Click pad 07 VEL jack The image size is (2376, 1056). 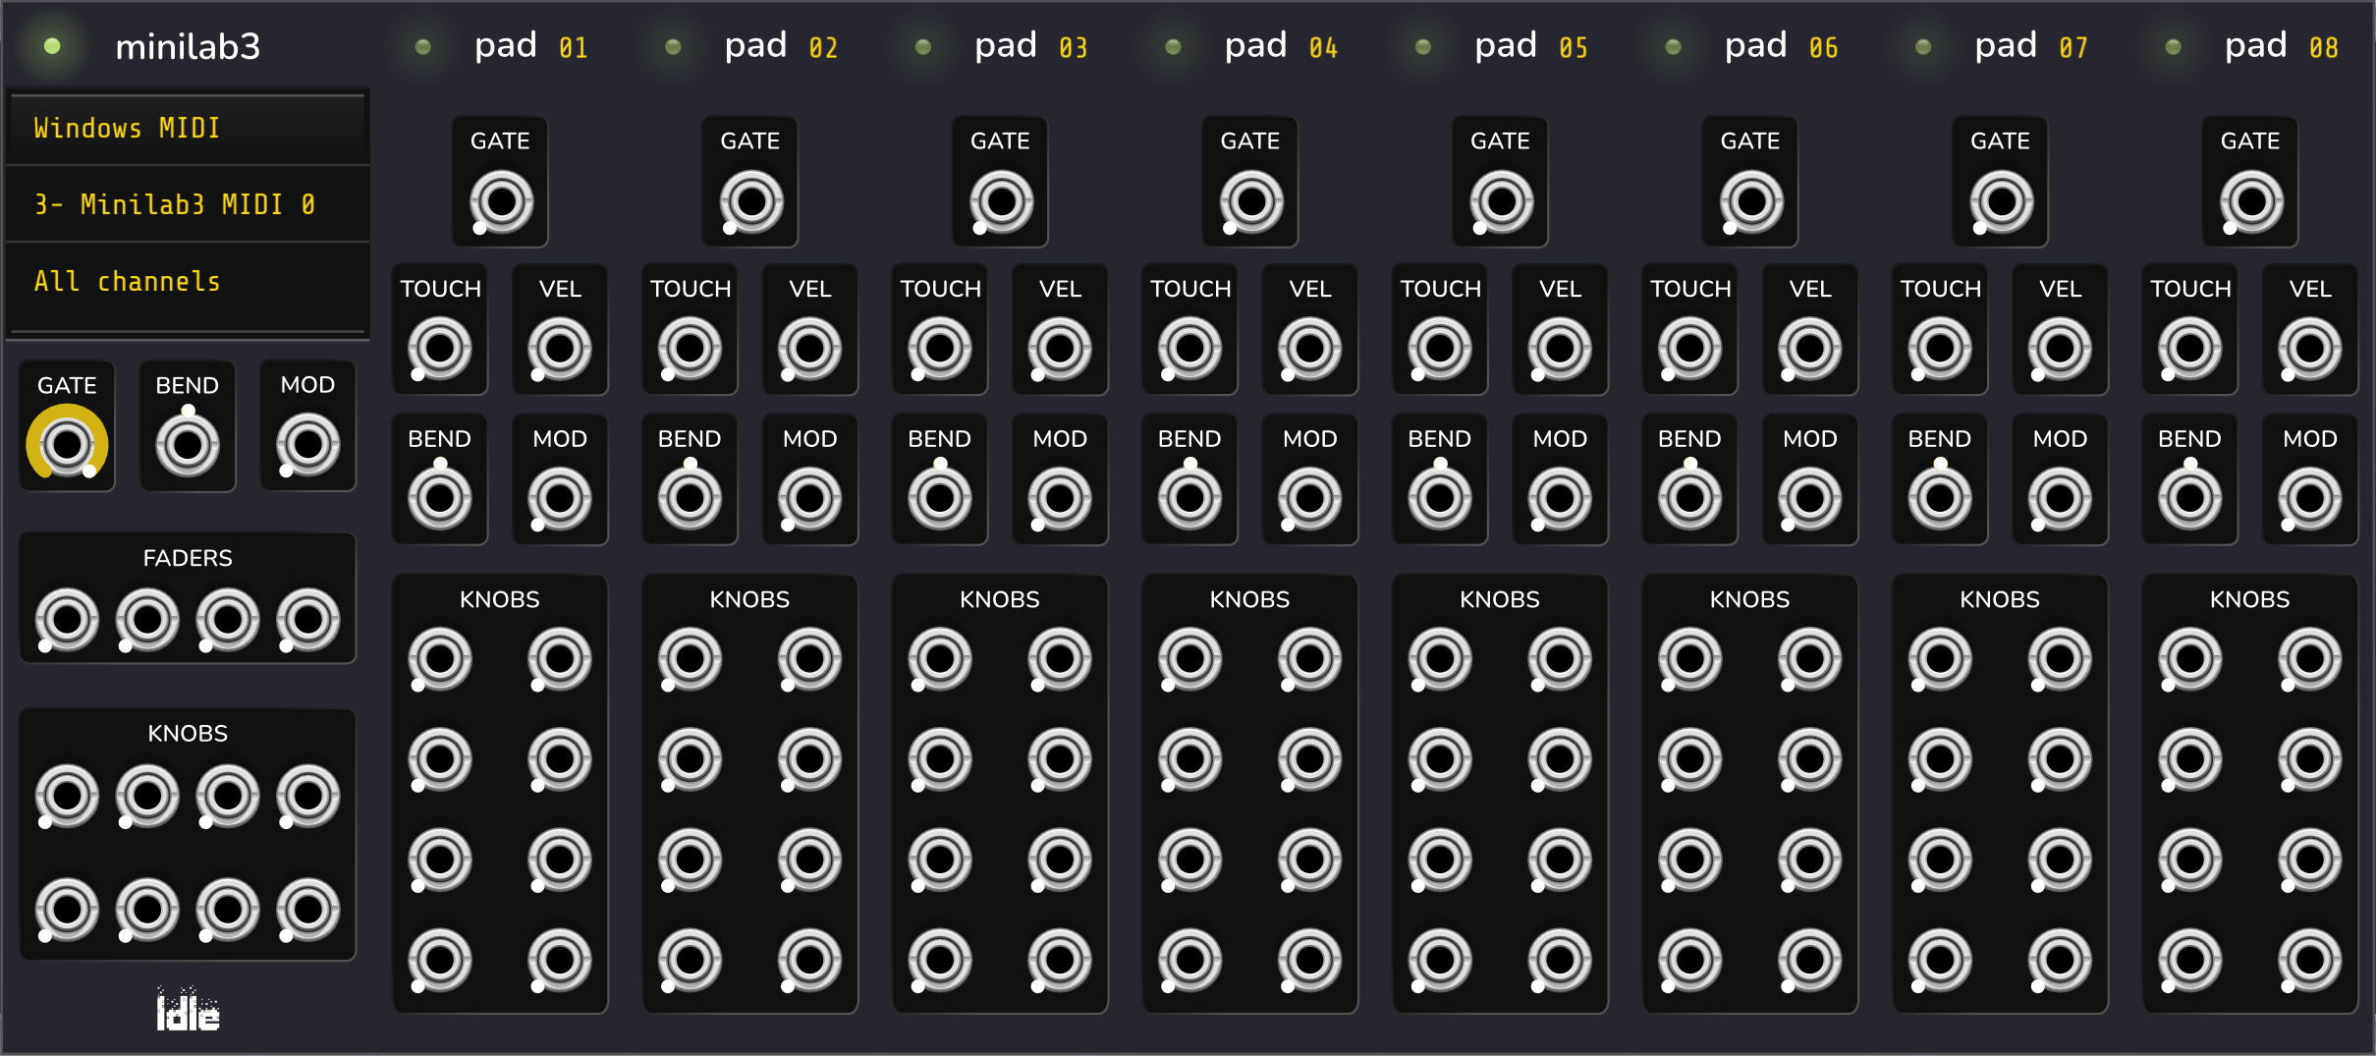coord(2060,348)
